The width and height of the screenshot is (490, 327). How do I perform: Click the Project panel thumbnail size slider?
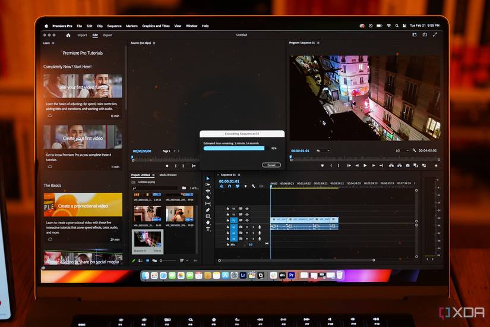(x=167, y=260)
